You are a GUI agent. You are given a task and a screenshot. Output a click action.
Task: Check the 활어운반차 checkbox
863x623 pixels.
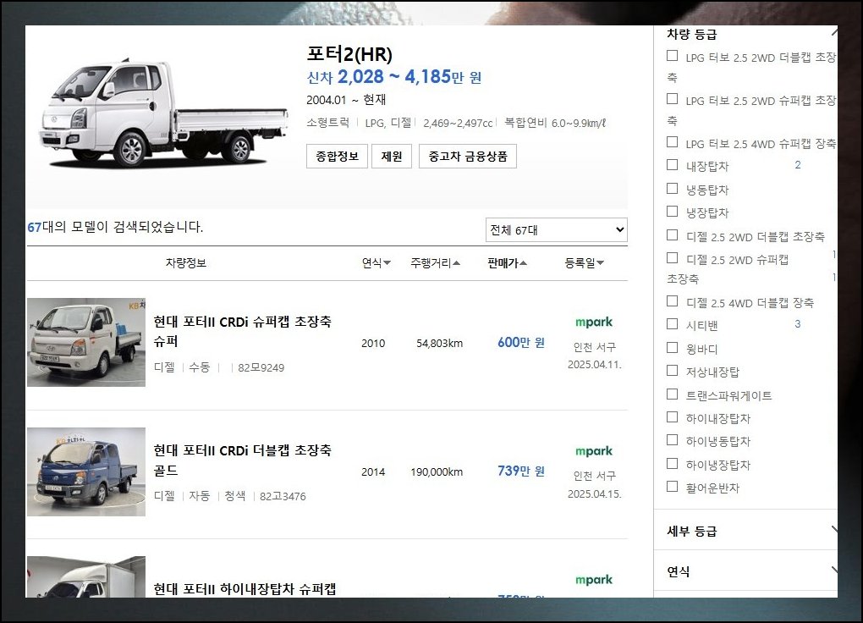click(x=672, y=487)
